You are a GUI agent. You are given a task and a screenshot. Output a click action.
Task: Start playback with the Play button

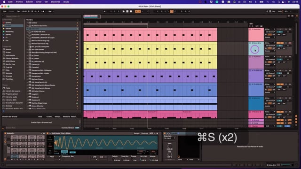[123, 11]
